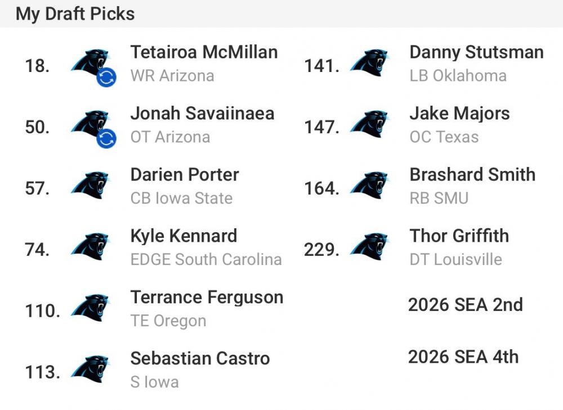Select the 2026 SEA 2nd future pick
Image resolution: width=563 pixels, height=410 pixels.
[465, 305]
